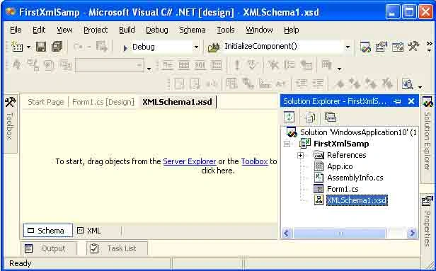The height and width of the screenshot is (271, 436).
Task: Switch to XML view
Action: [89, 231]
